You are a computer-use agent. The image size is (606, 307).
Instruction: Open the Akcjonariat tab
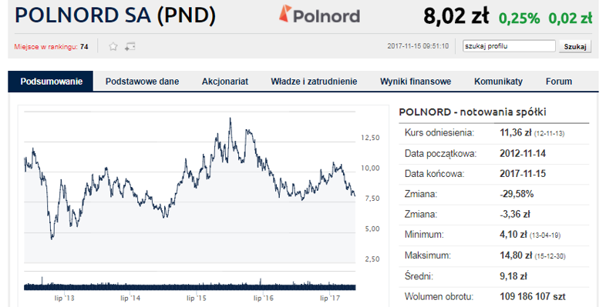[x=225, y=82]
